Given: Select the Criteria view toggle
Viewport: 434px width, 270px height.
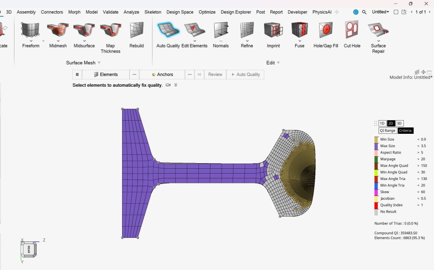Looking at the screenshot, I should point(405,131).
